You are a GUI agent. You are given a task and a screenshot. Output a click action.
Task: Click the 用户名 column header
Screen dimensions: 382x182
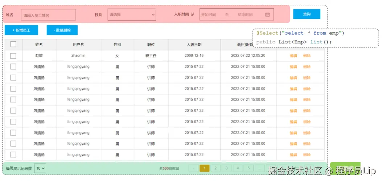pyautogui.click(x=78, y=45)
